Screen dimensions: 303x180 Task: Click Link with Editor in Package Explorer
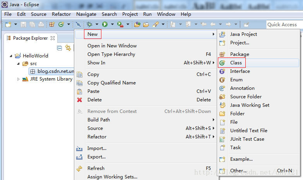pos(68,48)
